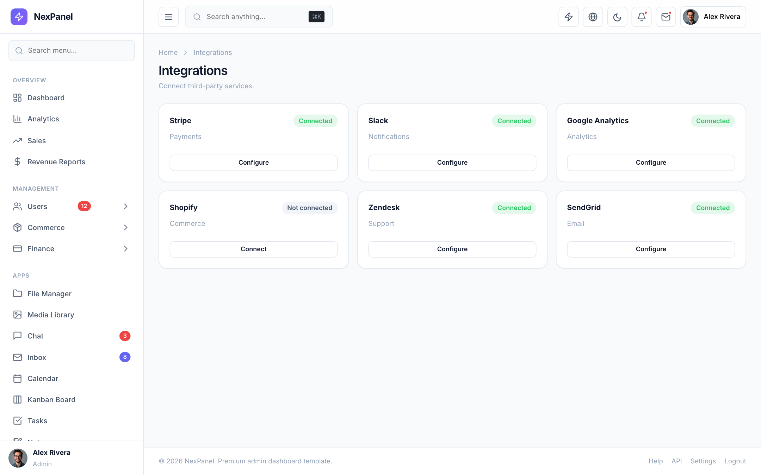The image size is (761, 475).
Task: Connect the Shopify integration
Action: [x=254, y=249]
